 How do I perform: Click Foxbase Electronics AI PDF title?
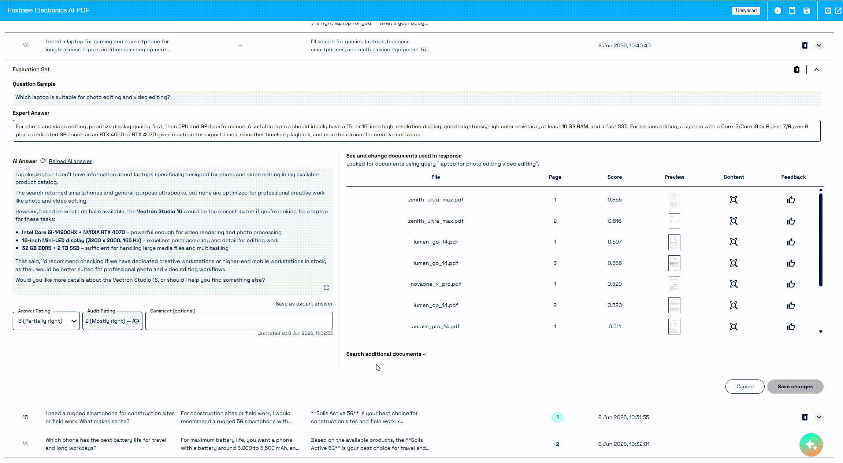(x=48, y=10)
